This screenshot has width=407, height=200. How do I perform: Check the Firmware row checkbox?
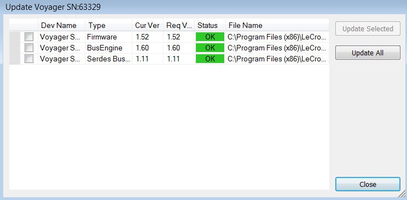point(29,37)
